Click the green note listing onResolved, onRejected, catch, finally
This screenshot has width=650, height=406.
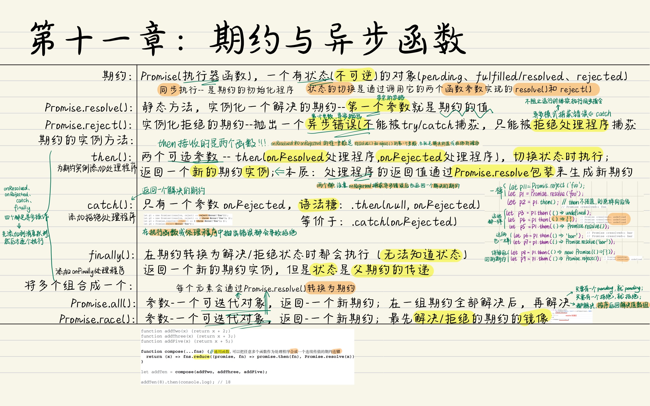point(17,198)
